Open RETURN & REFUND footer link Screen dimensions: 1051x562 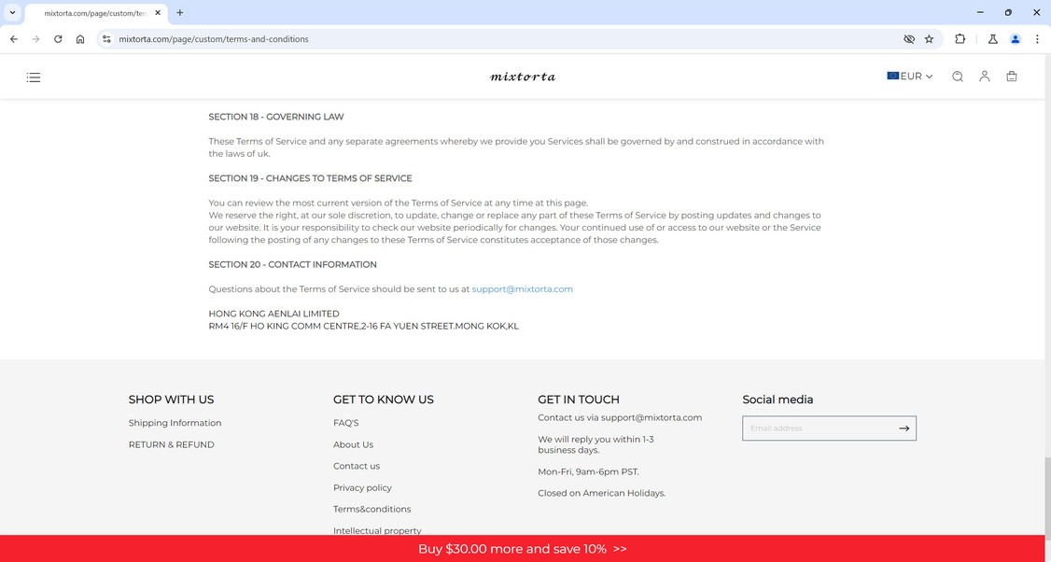pyautogui.click(x=172, y=444)
